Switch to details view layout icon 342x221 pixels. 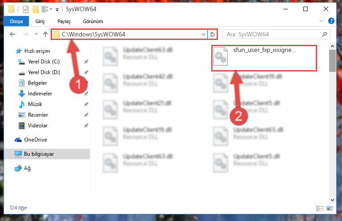tap(319, 208)
